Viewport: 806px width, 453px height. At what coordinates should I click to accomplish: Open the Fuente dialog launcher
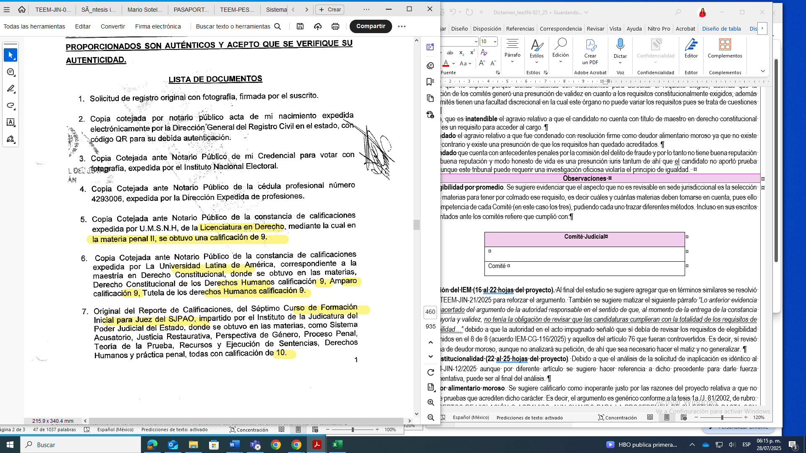tap(498, 73)
